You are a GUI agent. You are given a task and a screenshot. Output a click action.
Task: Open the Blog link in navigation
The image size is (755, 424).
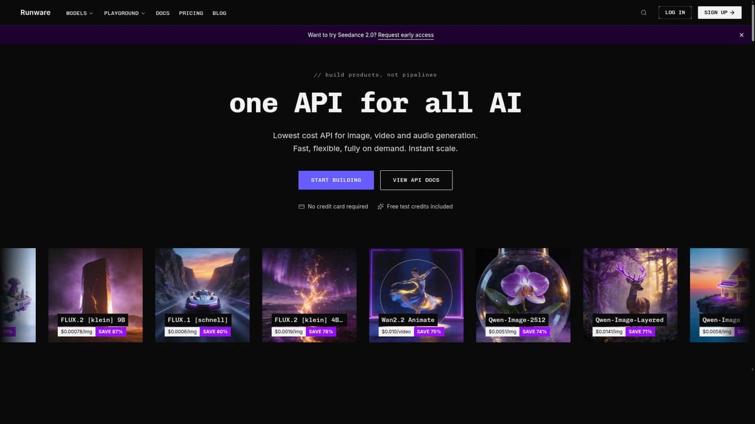[220, 13]
